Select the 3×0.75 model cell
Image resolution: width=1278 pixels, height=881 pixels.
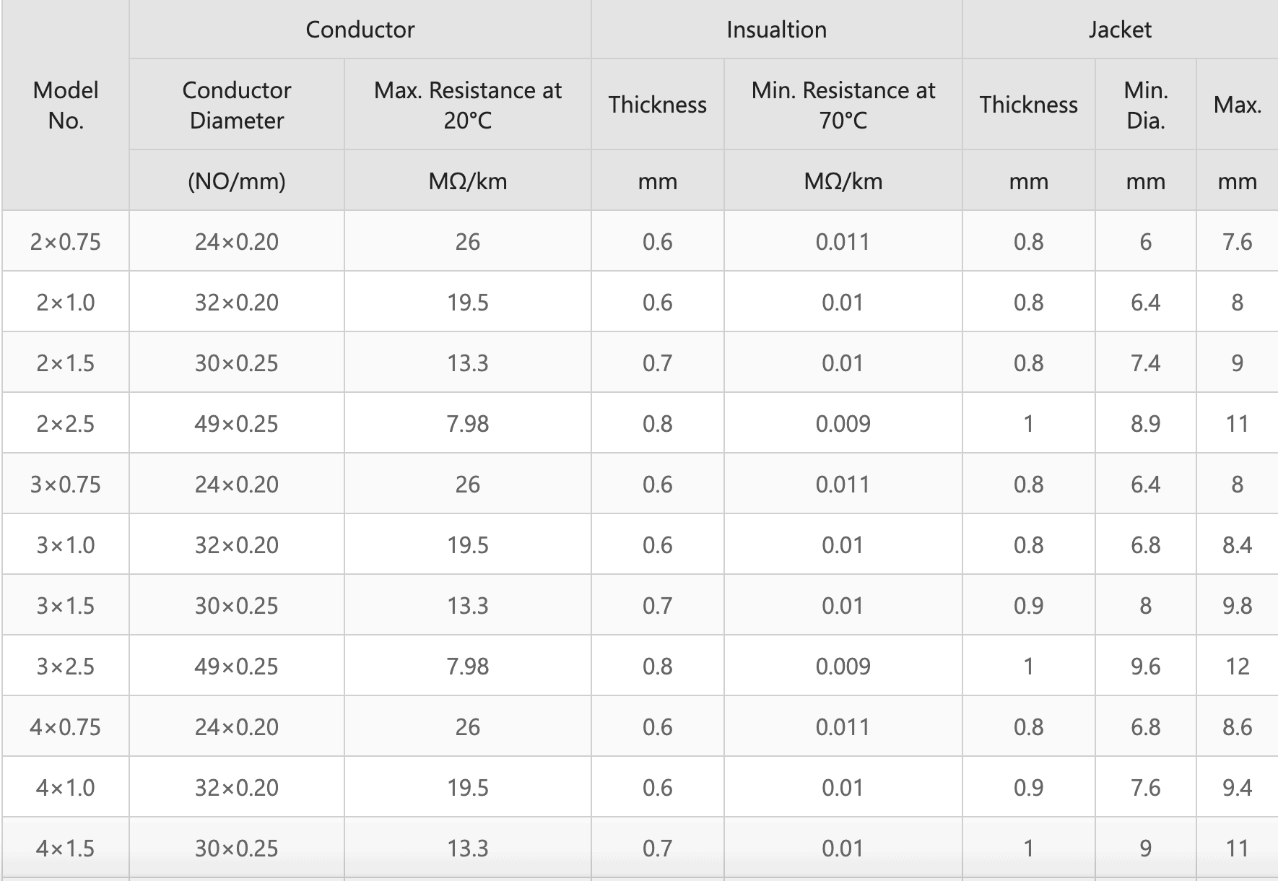tap(66, 485)
